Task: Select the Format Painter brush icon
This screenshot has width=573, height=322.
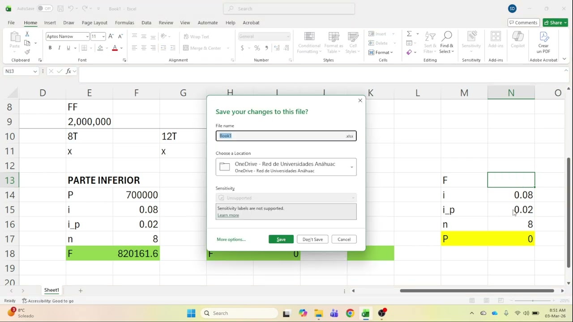Action: tap(27, 52)
